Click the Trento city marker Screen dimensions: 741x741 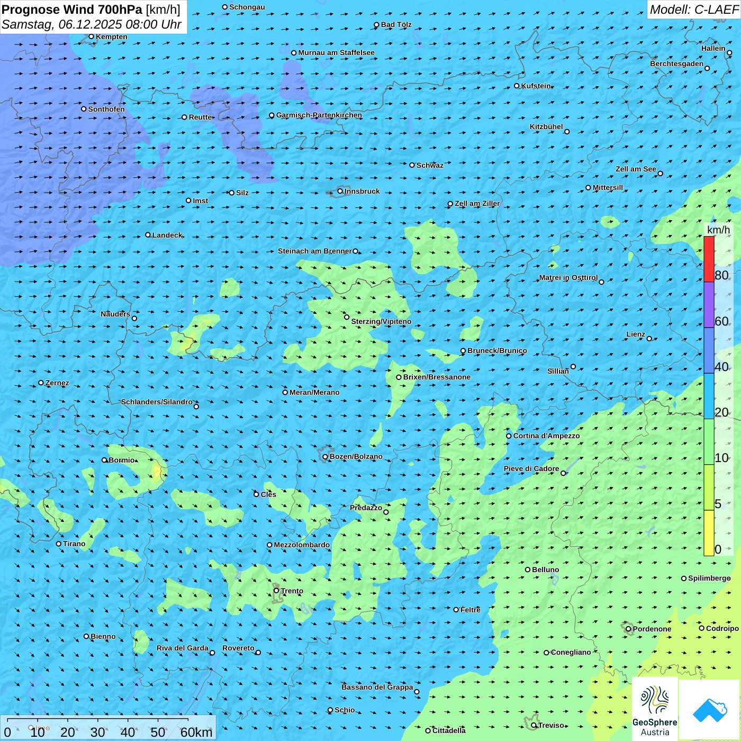[276, 591]
